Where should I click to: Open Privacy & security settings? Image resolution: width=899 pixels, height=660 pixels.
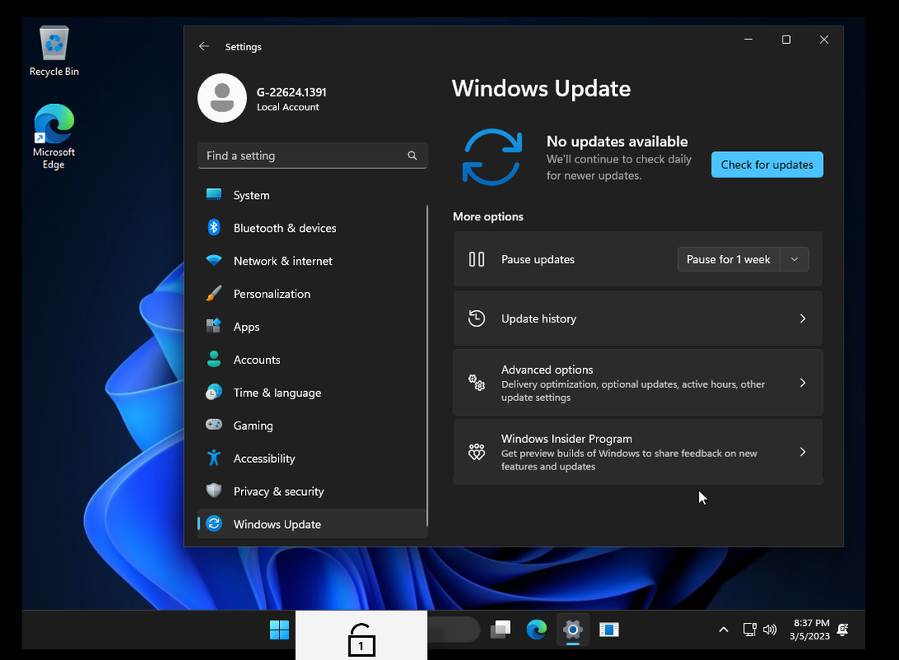click(x=312, y=491)
